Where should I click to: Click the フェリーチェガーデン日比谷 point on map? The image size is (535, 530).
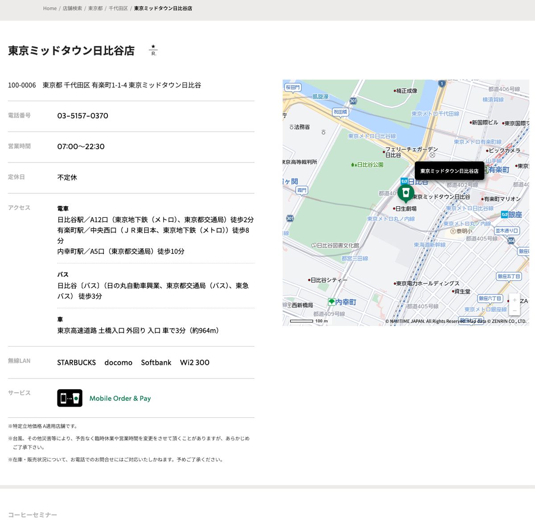(411, 152)
